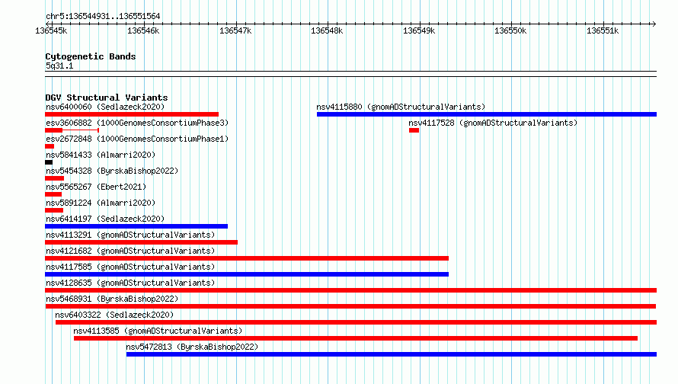678x384 pixels.
Task: Click the red nsv4121682 variant bar
Action: pyautogui.click(x=247, y=258)
